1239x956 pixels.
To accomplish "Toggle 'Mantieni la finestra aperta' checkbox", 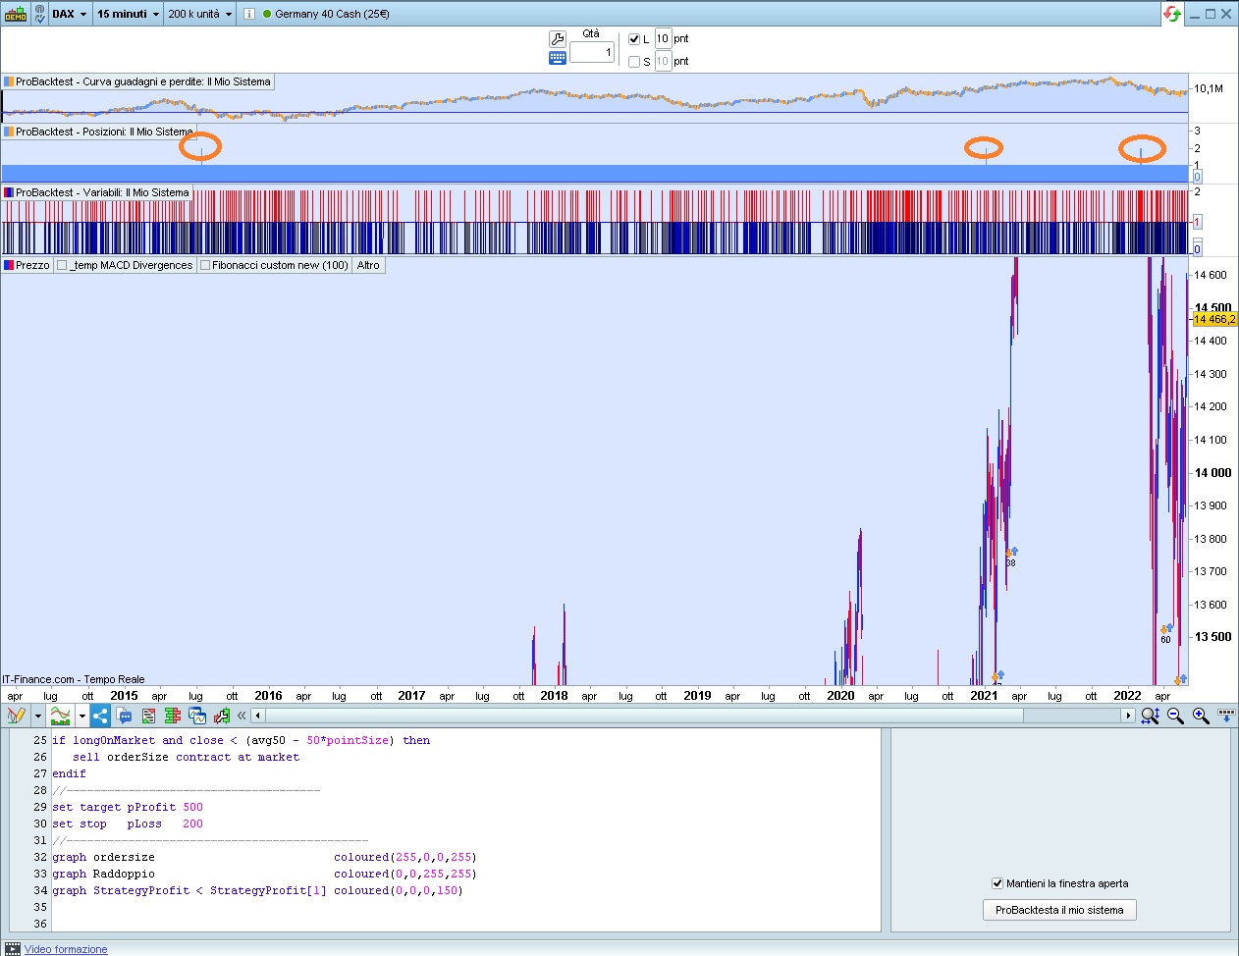I will click(997, 883).
